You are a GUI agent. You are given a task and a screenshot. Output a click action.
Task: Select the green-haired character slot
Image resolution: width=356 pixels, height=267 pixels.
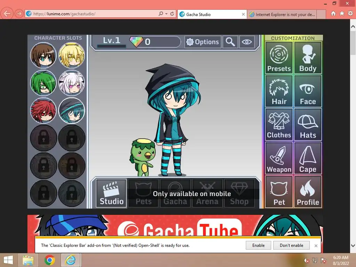tap(43, 83)
